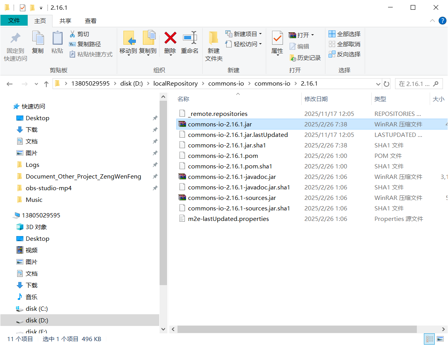Refresh the current folder view

(386, 84)
